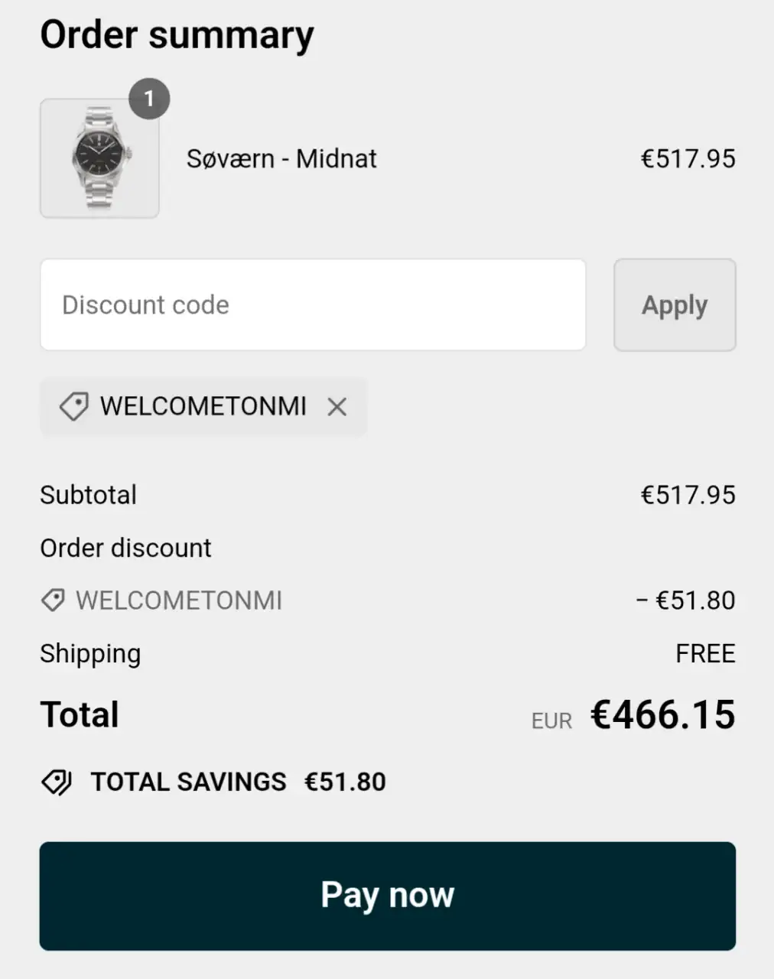Click the Total Savings tags icon
Screen dimensions: 774x979
point(57,782)
